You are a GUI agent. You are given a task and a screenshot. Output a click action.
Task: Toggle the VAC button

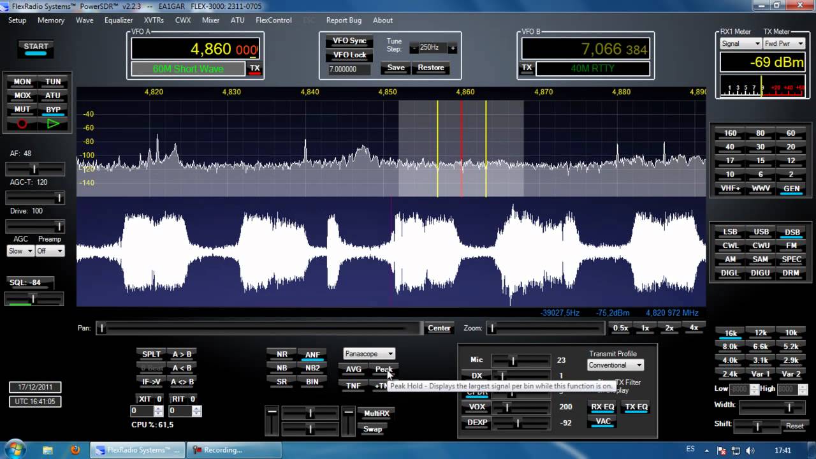602,421
